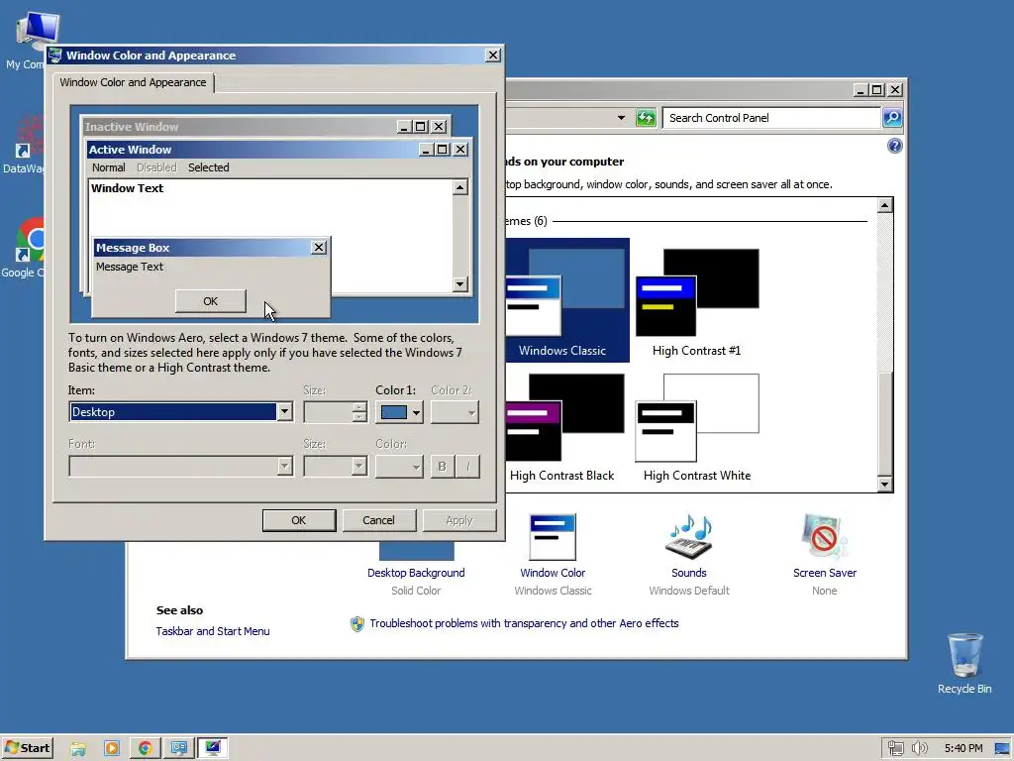Screen dimensions: 1014x761
Task: Click the Cancel button
Action: (379, 520)
